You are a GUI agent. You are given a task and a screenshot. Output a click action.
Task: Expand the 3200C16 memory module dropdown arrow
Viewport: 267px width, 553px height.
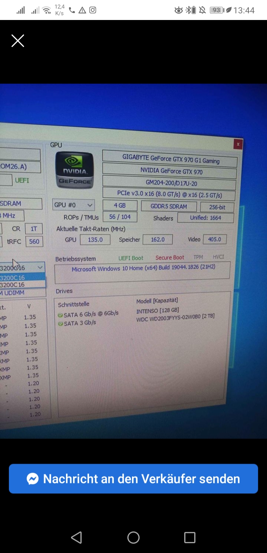coord(40,267)
